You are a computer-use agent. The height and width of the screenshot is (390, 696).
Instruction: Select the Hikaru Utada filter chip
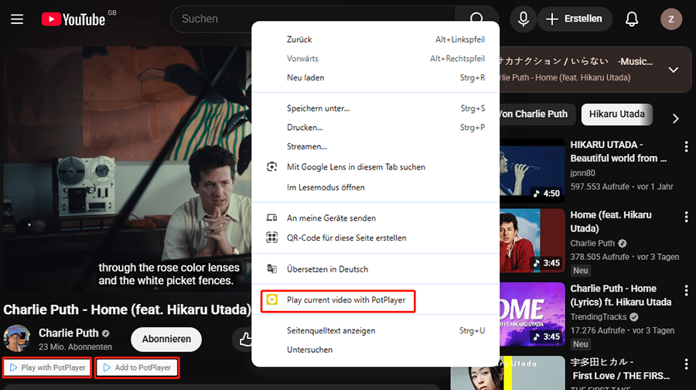616,115
